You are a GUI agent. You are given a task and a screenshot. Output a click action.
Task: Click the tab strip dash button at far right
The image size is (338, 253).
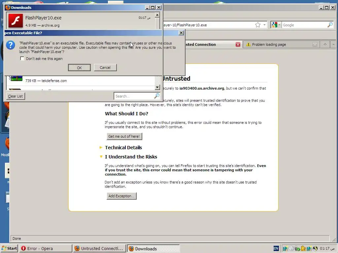(x=333, y=44)
